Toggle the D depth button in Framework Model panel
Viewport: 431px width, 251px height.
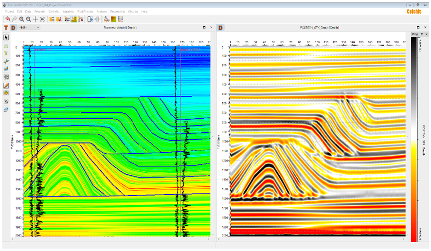(x=13, y=28)
